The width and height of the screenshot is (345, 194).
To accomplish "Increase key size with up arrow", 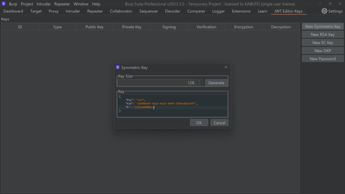I will pyautogui.click(x=199, y=81).
